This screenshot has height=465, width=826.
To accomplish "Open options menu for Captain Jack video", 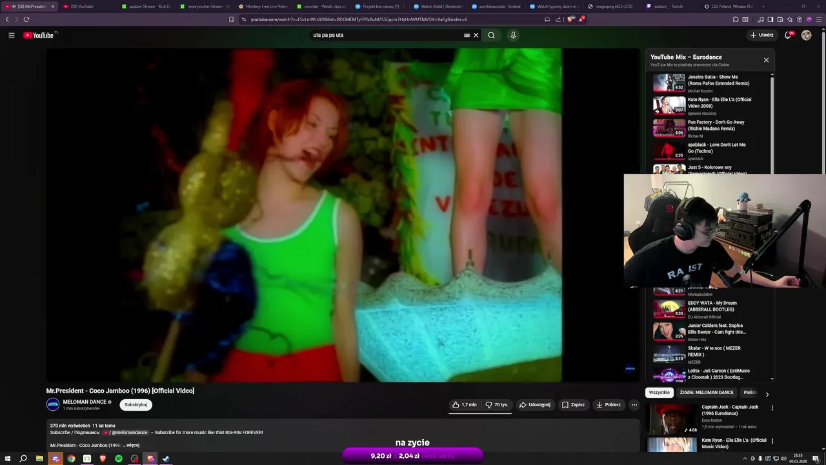I will tap(772, 408).
